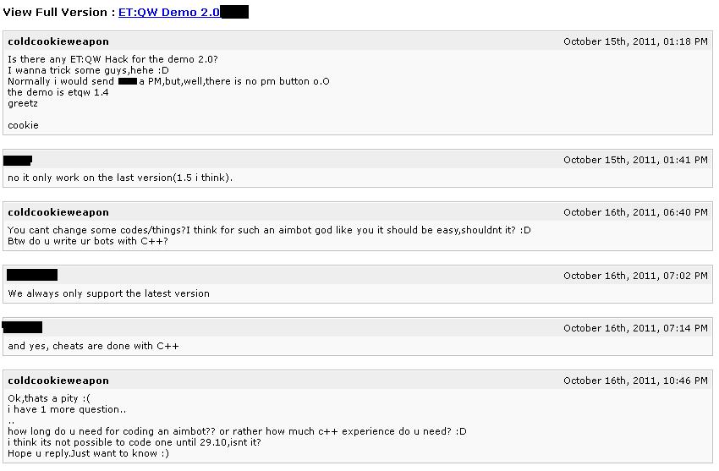This screenshot has width=719, height=471.
Task: Click 'We always only support the latest version'
Action: 108,294
